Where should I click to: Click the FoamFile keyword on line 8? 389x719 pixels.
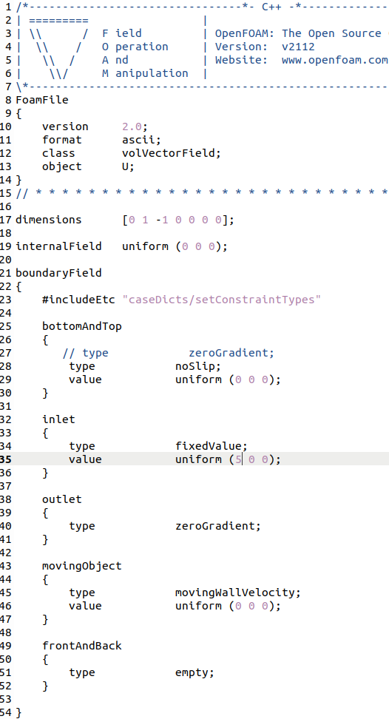[42, 100]
